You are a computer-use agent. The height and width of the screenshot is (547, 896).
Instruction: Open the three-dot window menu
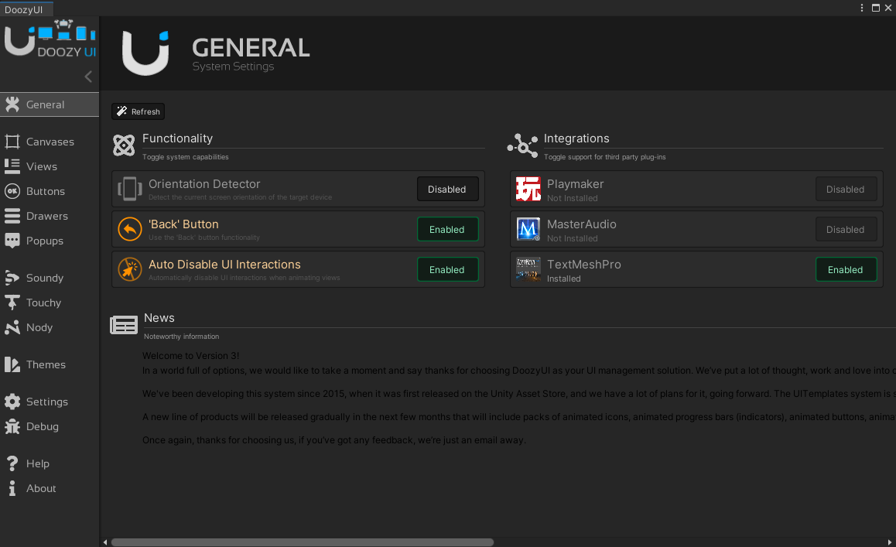click(x=861, y=8)
